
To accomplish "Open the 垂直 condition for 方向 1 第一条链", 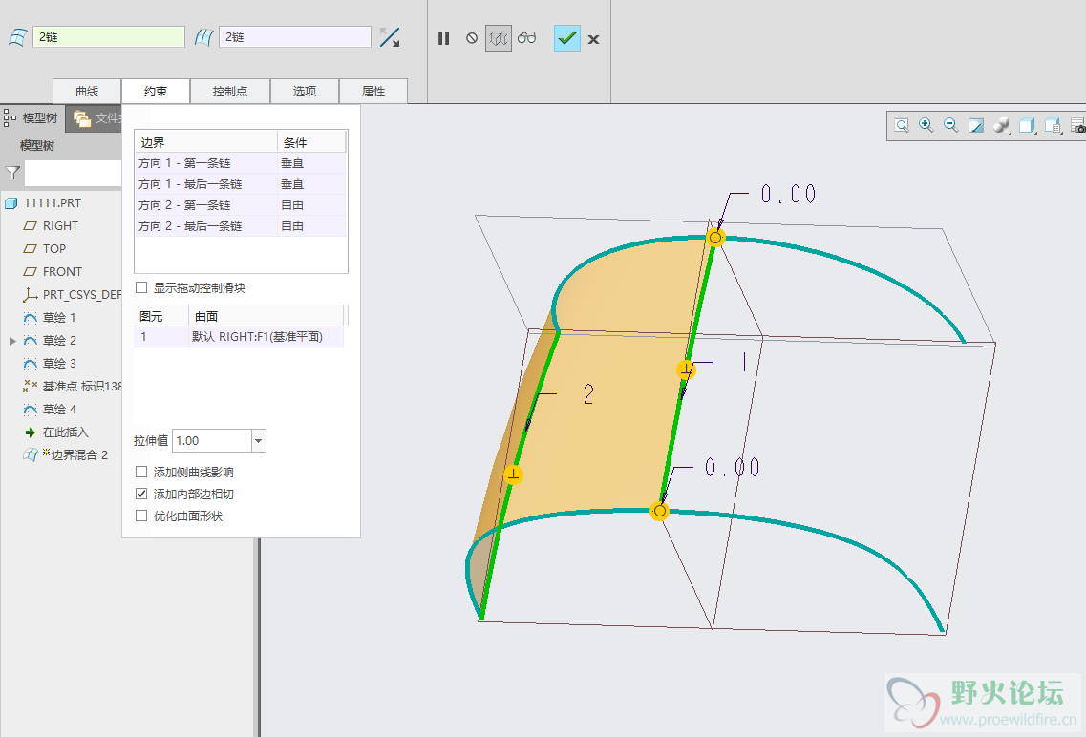I will (x=311, y=163).
